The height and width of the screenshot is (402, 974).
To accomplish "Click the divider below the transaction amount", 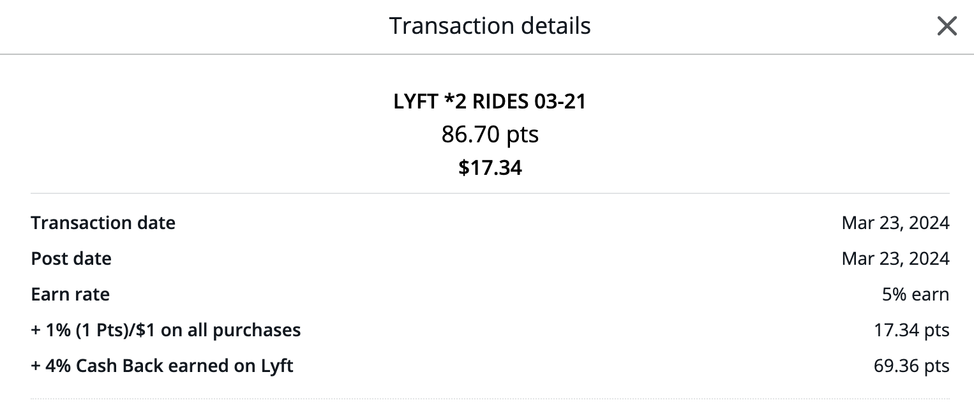I will click(x=490, y=192).
